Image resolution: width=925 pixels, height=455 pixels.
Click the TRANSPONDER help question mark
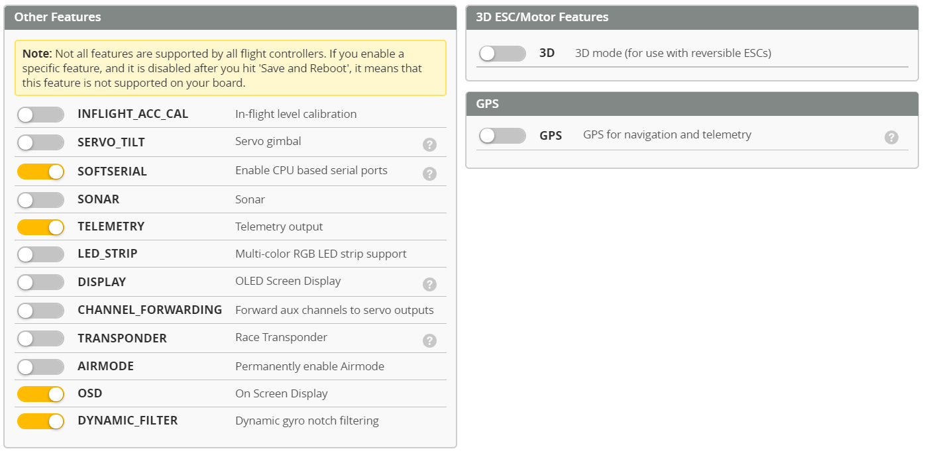point(429,340)
